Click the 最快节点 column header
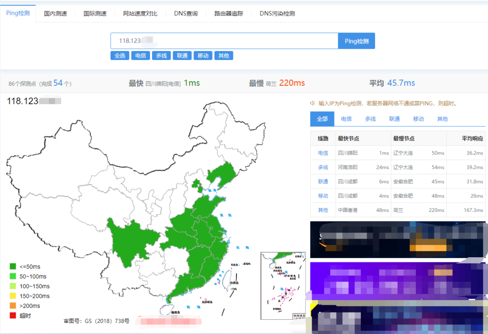Viewport: 488px width, 334px height. click(x=348, y=138)
